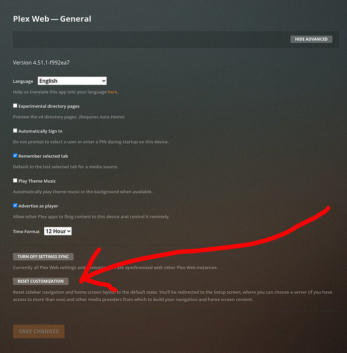Viewport: 347px width, 353px height.
Task: Disable the Advertise as player checkbox
Action: 15,205
